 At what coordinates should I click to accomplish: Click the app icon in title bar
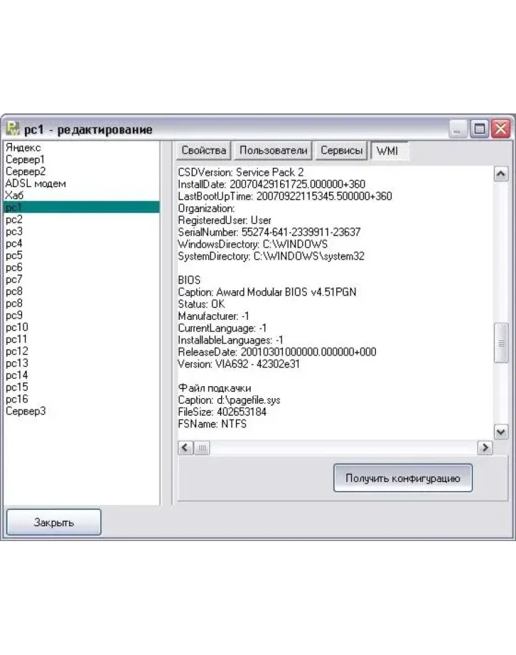13,129
